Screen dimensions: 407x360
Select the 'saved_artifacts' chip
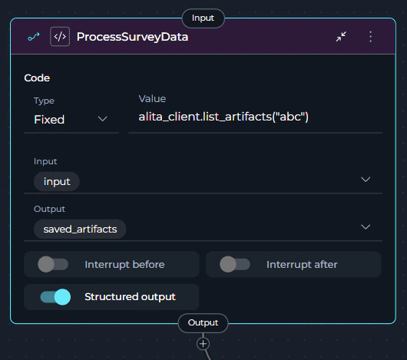(80, 230)
